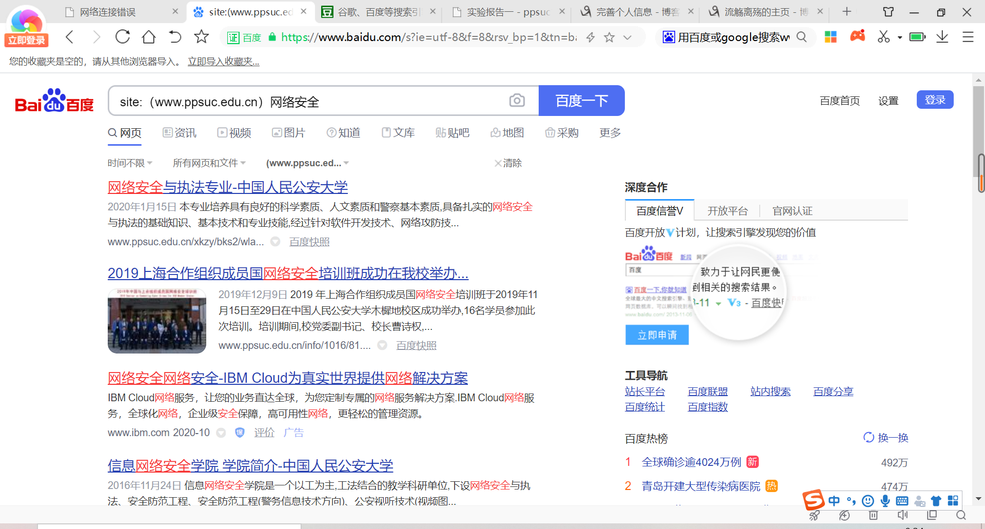This screenshot has width=985, height=529.
Task: Click the rocket accelerator icon in status bar
Action: [814, 515]
